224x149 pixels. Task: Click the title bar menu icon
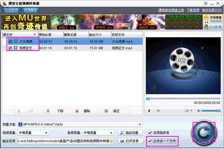click(x=206, y=4)
